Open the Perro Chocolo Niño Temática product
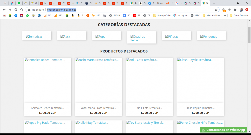This screenshot has height=135, width=251. pyautogui.click(x=200, y=124)
